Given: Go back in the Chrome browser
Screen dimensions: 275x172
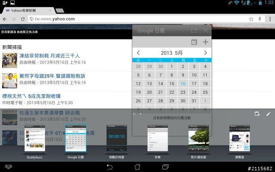Looking at the screenshot, I should coord(5,19).
